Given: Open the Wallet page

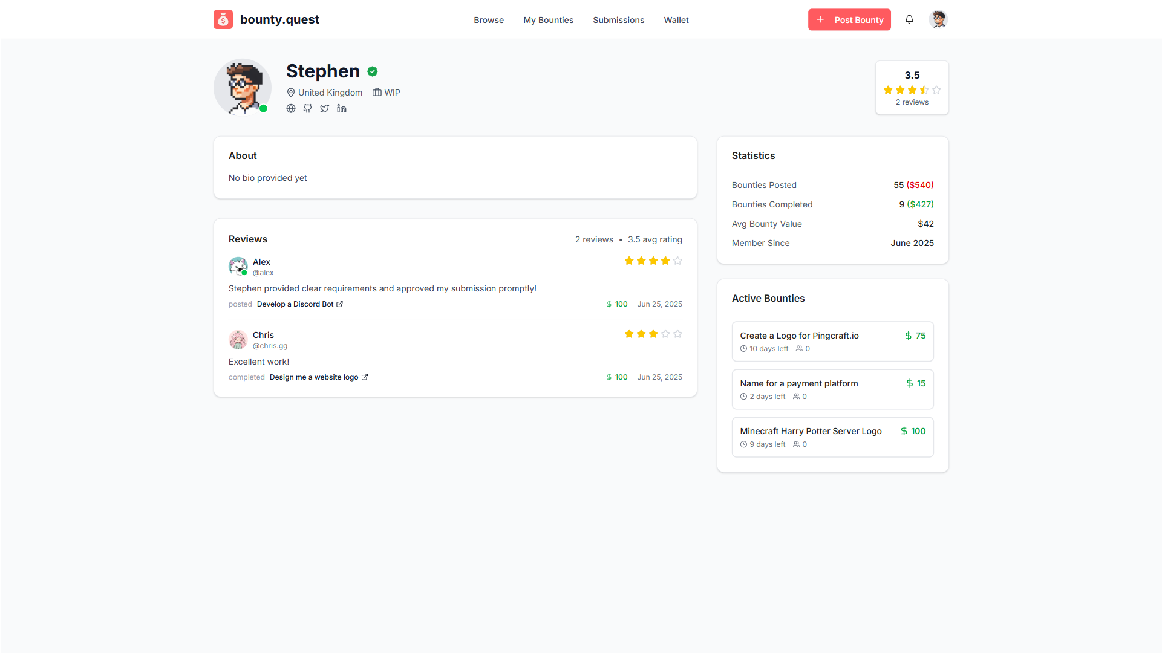Looking at the screenshot, I should click(676, 20).
